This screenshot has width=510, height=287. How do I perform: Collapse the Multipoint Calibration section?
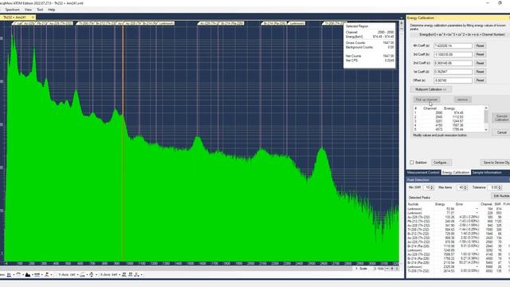click(x=430, y=89)
